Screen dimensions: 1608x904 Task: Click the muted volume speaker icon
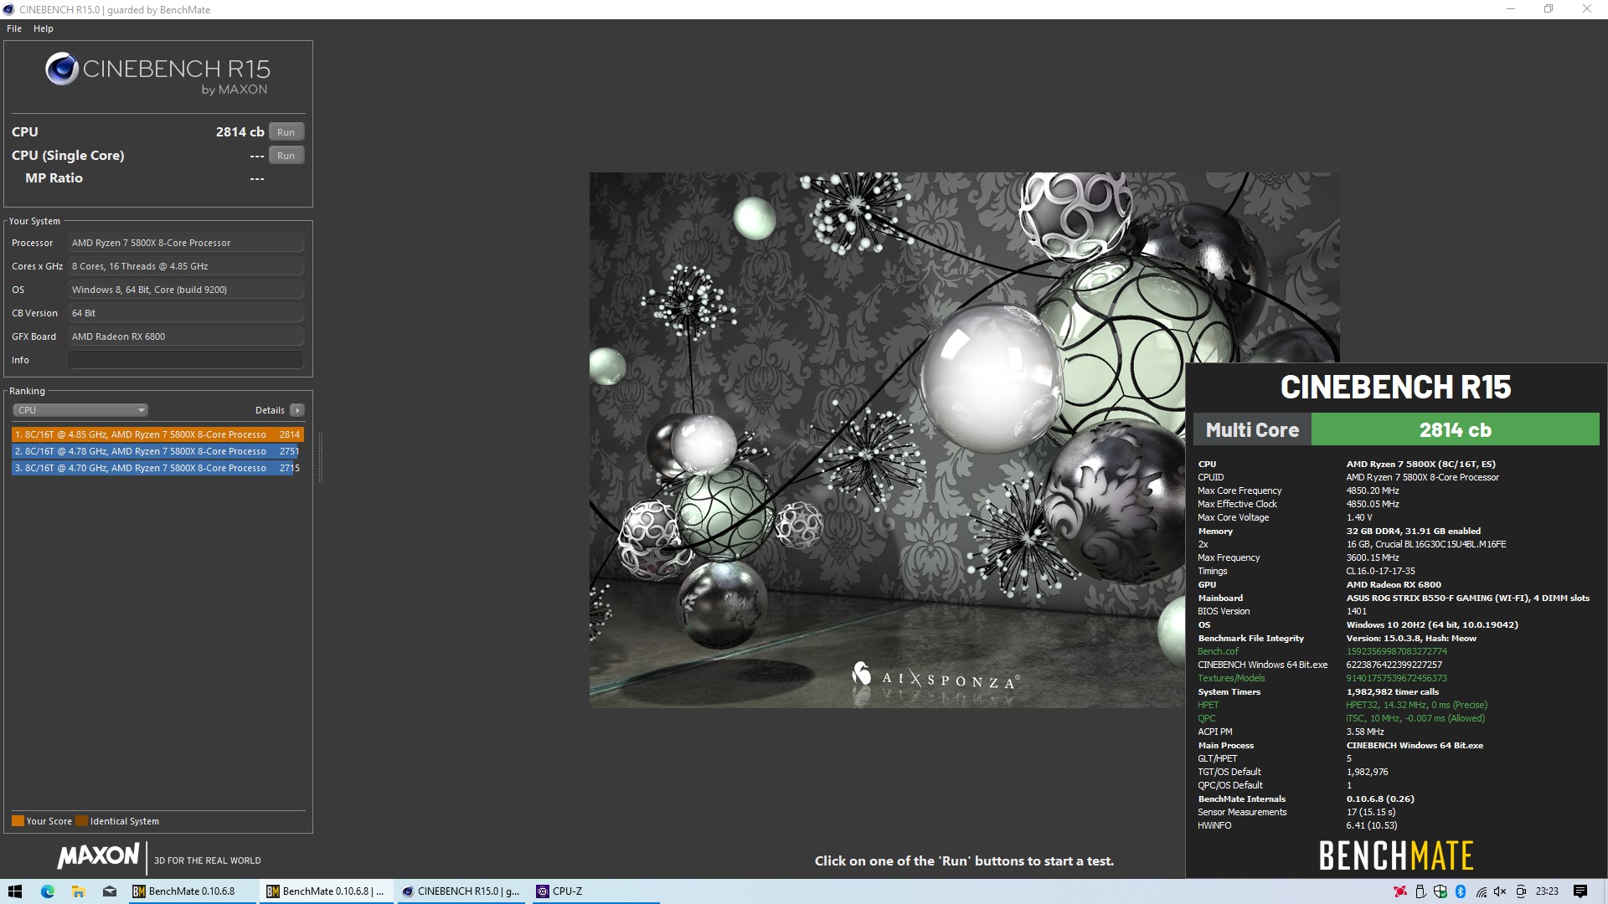tap(1501, 891)
